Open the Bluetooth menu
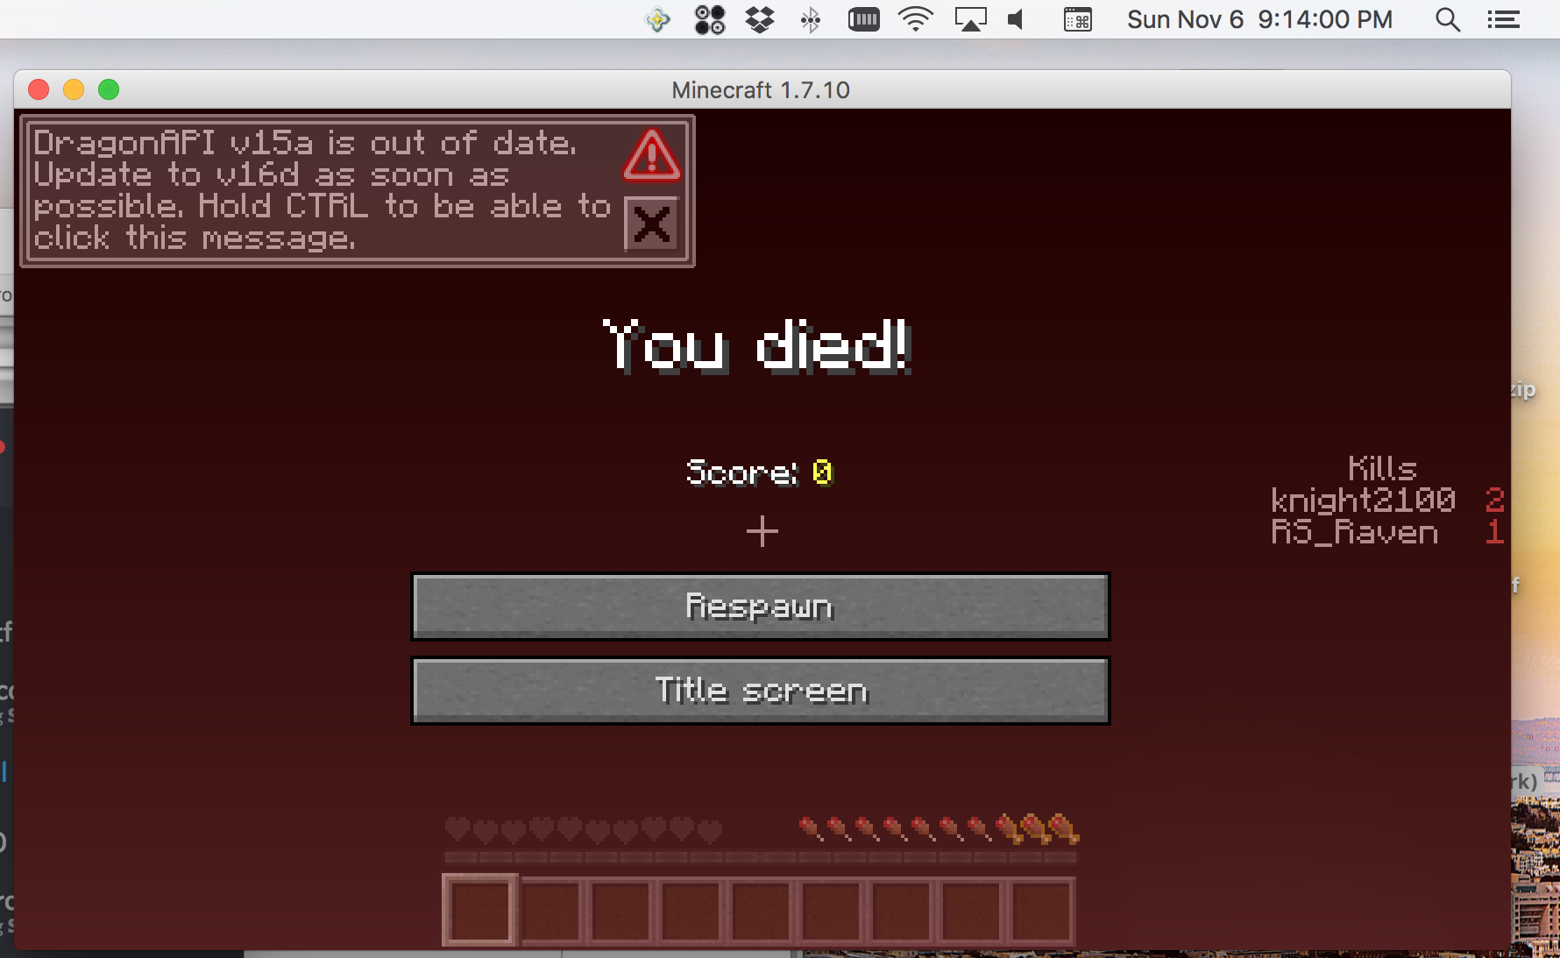The image size is (1560, 958). (x=811, y=19)
